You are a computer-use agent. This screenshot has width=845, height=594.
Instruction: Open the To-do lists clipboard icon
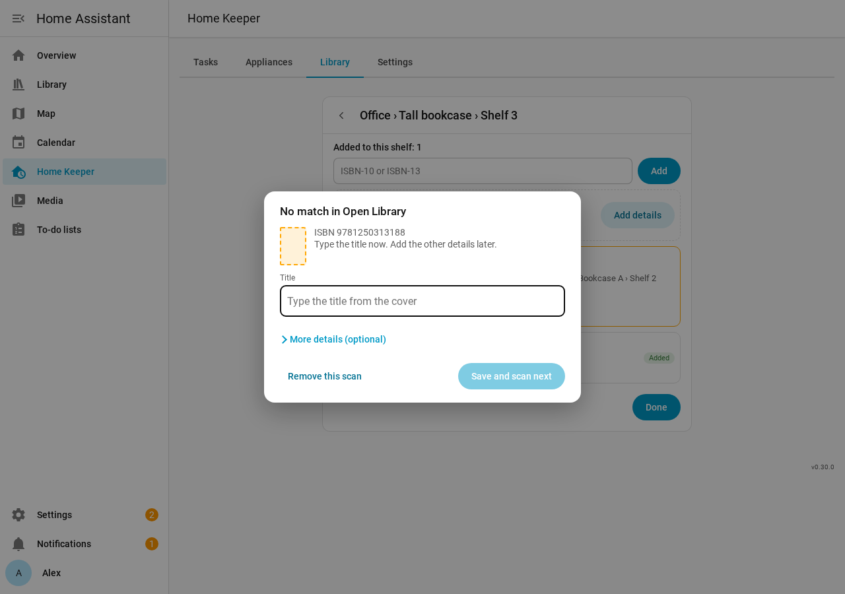click(x=18, y=230)
